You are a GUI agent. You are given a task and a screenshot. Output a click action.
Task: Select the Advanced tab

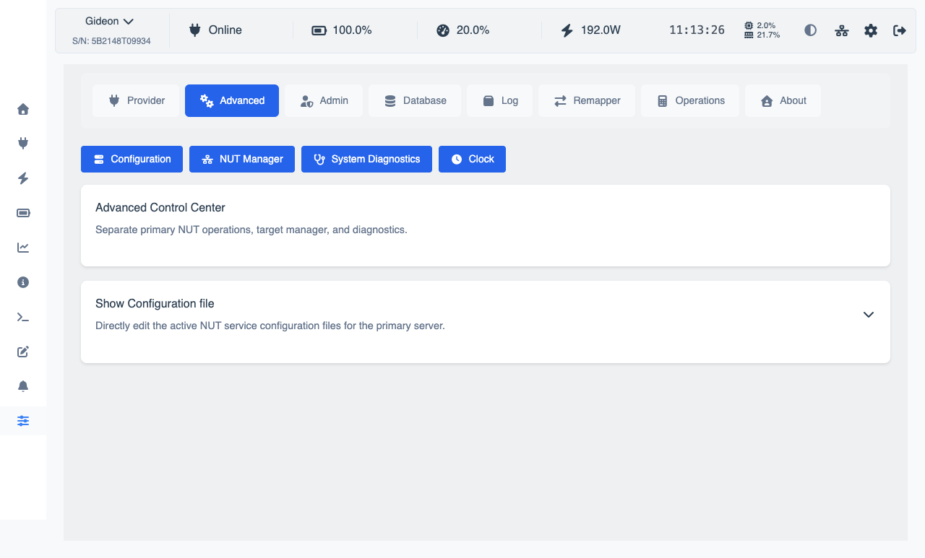[x=232, y=101]
